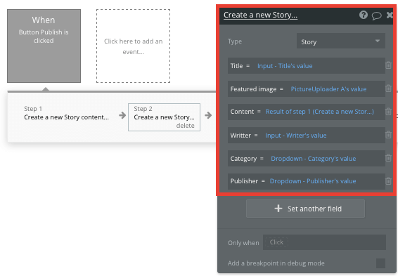Click the plus icon in Set another field
Viewport: 398px width, 276px height.
[x=278, y=209]
